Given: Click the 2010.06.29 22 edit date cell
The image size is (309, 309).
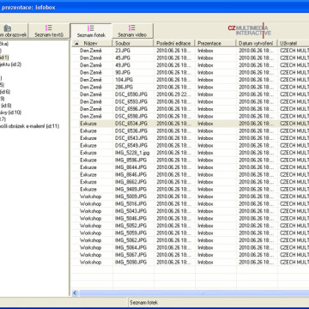Looking at the screenshot, I should 174,94.
